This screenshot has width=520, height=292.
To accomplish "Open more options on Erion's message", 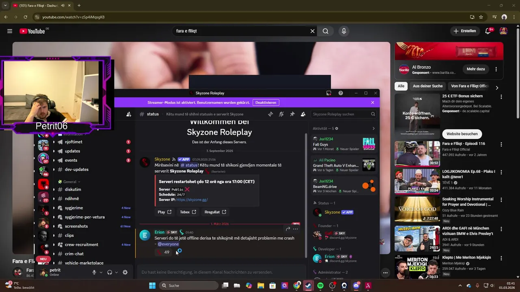I will click(295, 229).
